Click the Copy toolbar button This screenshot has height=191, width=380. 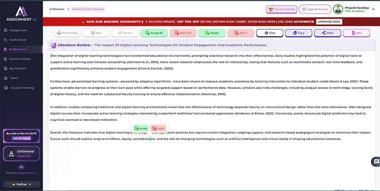(x=298, y=33)
